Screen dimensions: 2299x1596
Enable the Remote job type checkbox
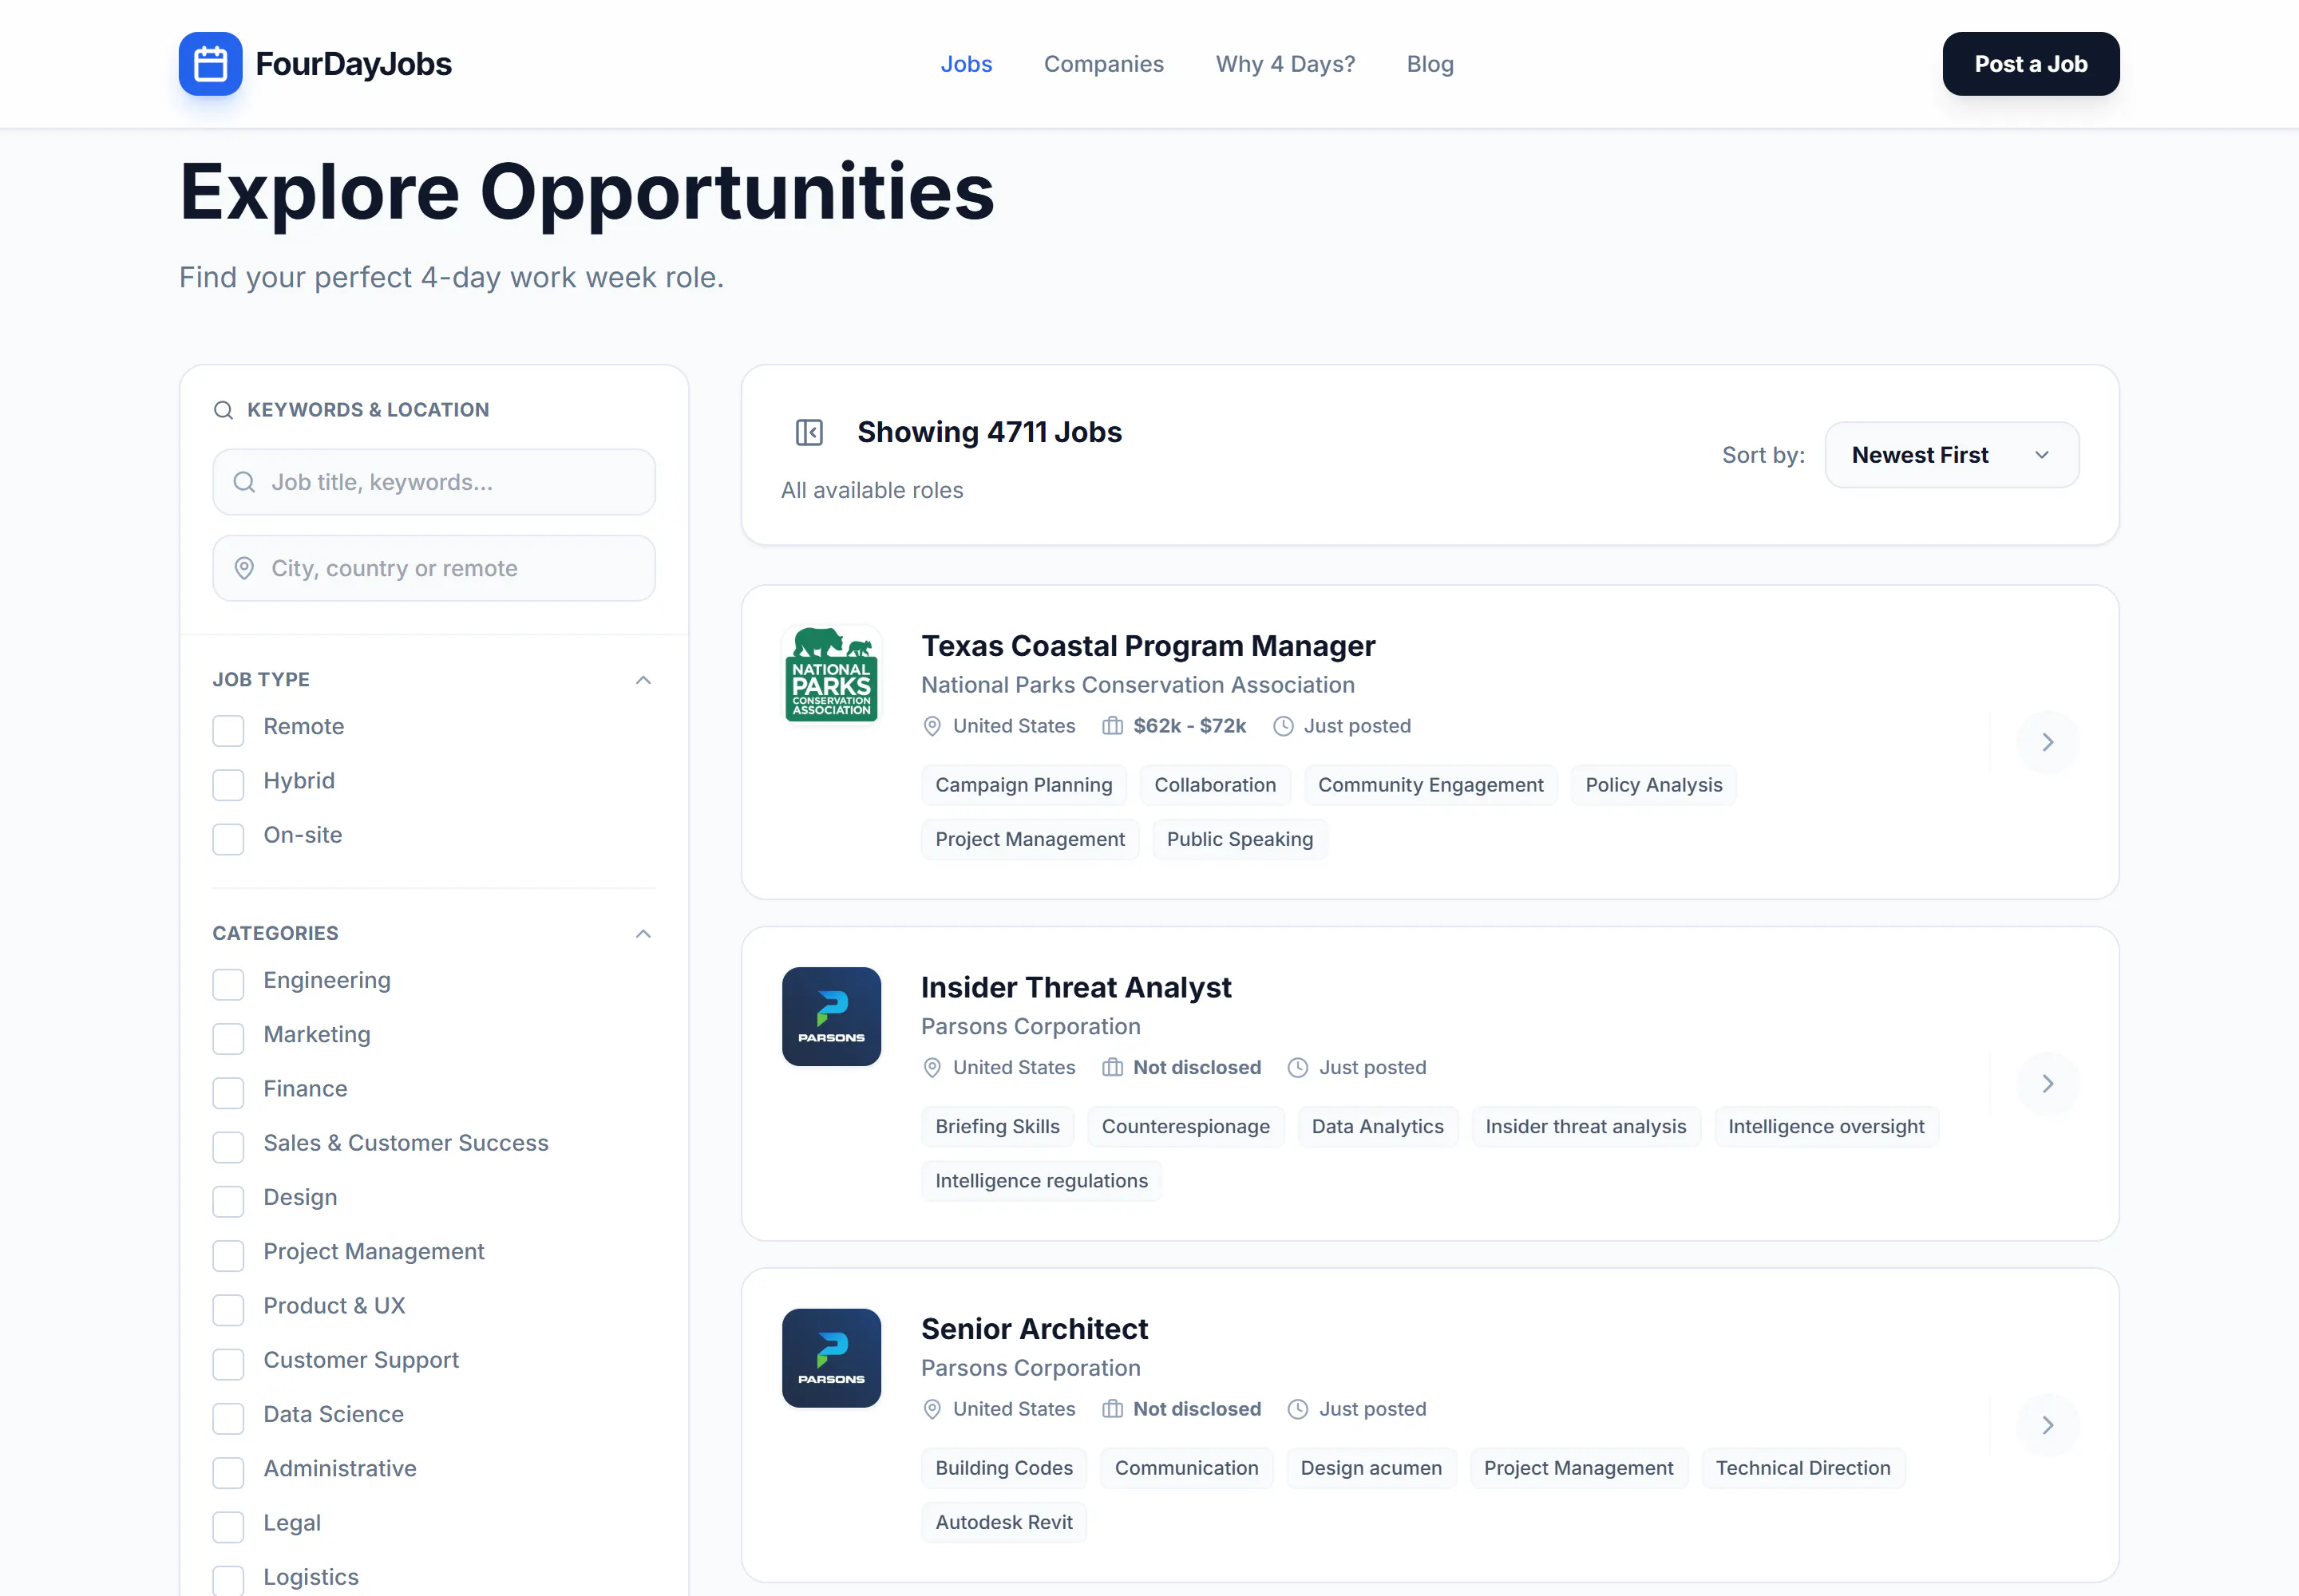coord(228,730)
